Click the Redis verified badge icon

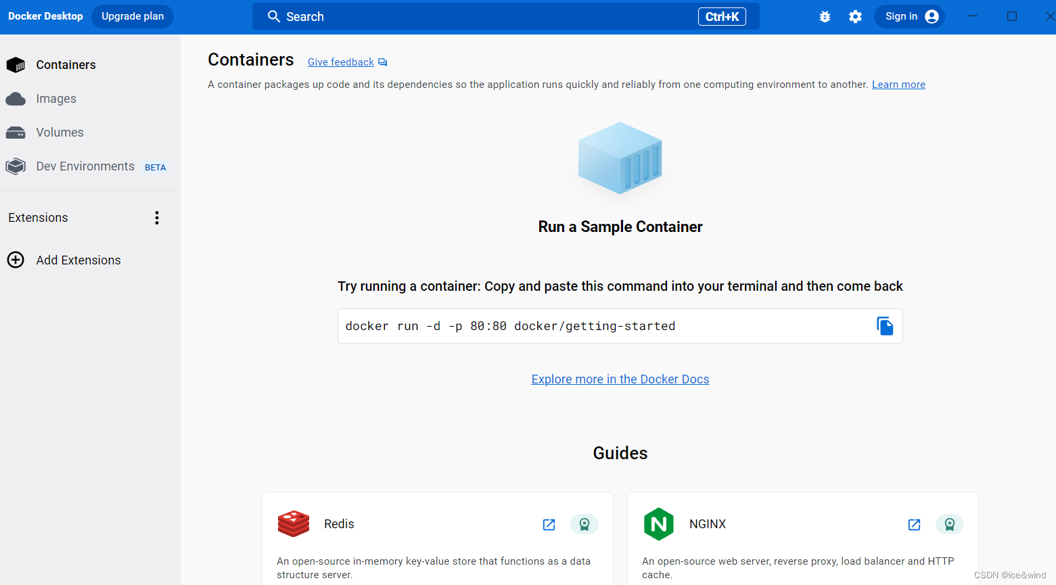(x=584, y=524)
